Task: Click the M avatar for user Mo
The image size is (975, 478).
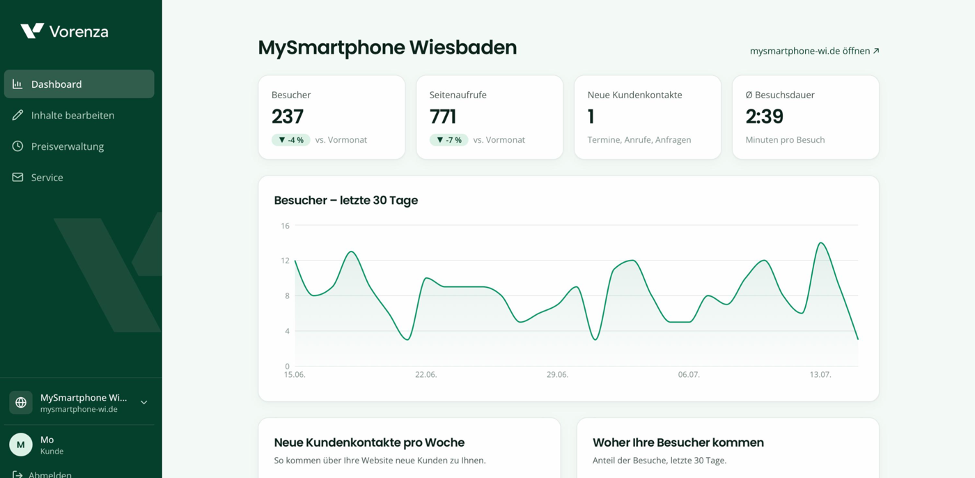Action: (21, 445)
